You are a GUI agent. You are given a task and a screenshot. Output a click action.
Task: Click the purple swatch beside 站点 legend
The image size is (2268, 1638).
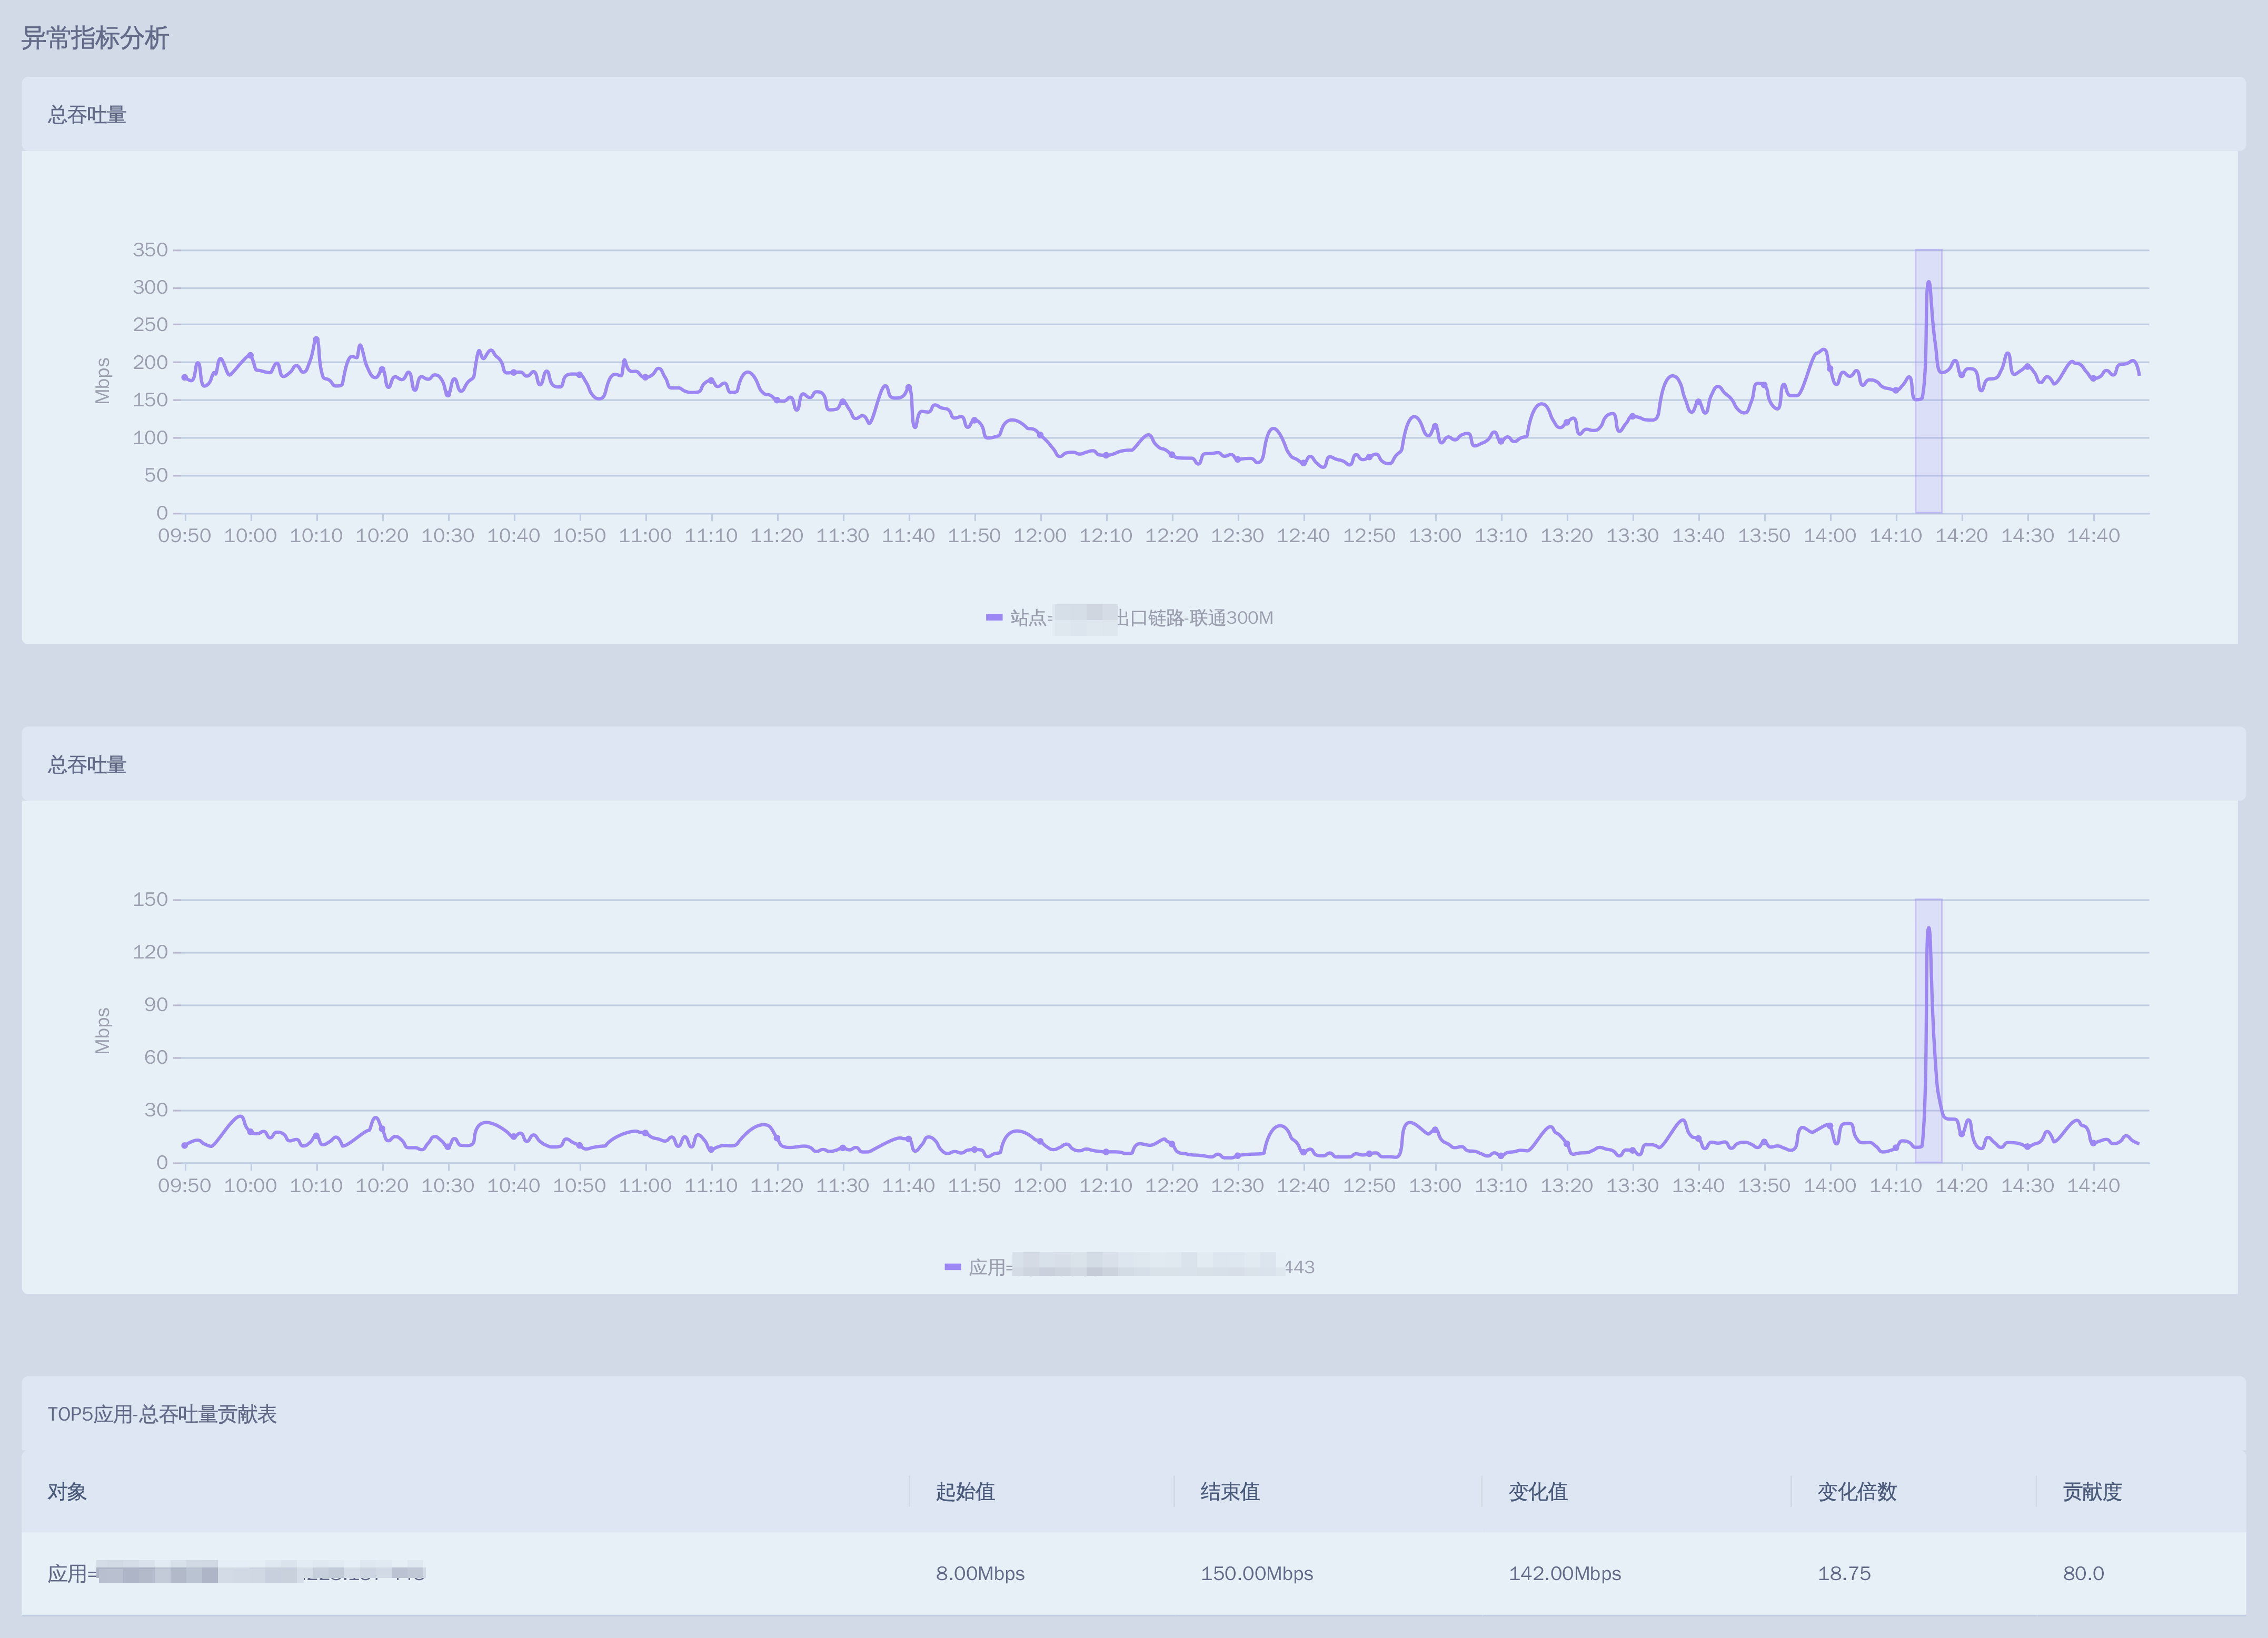click(x=994, y=618)
